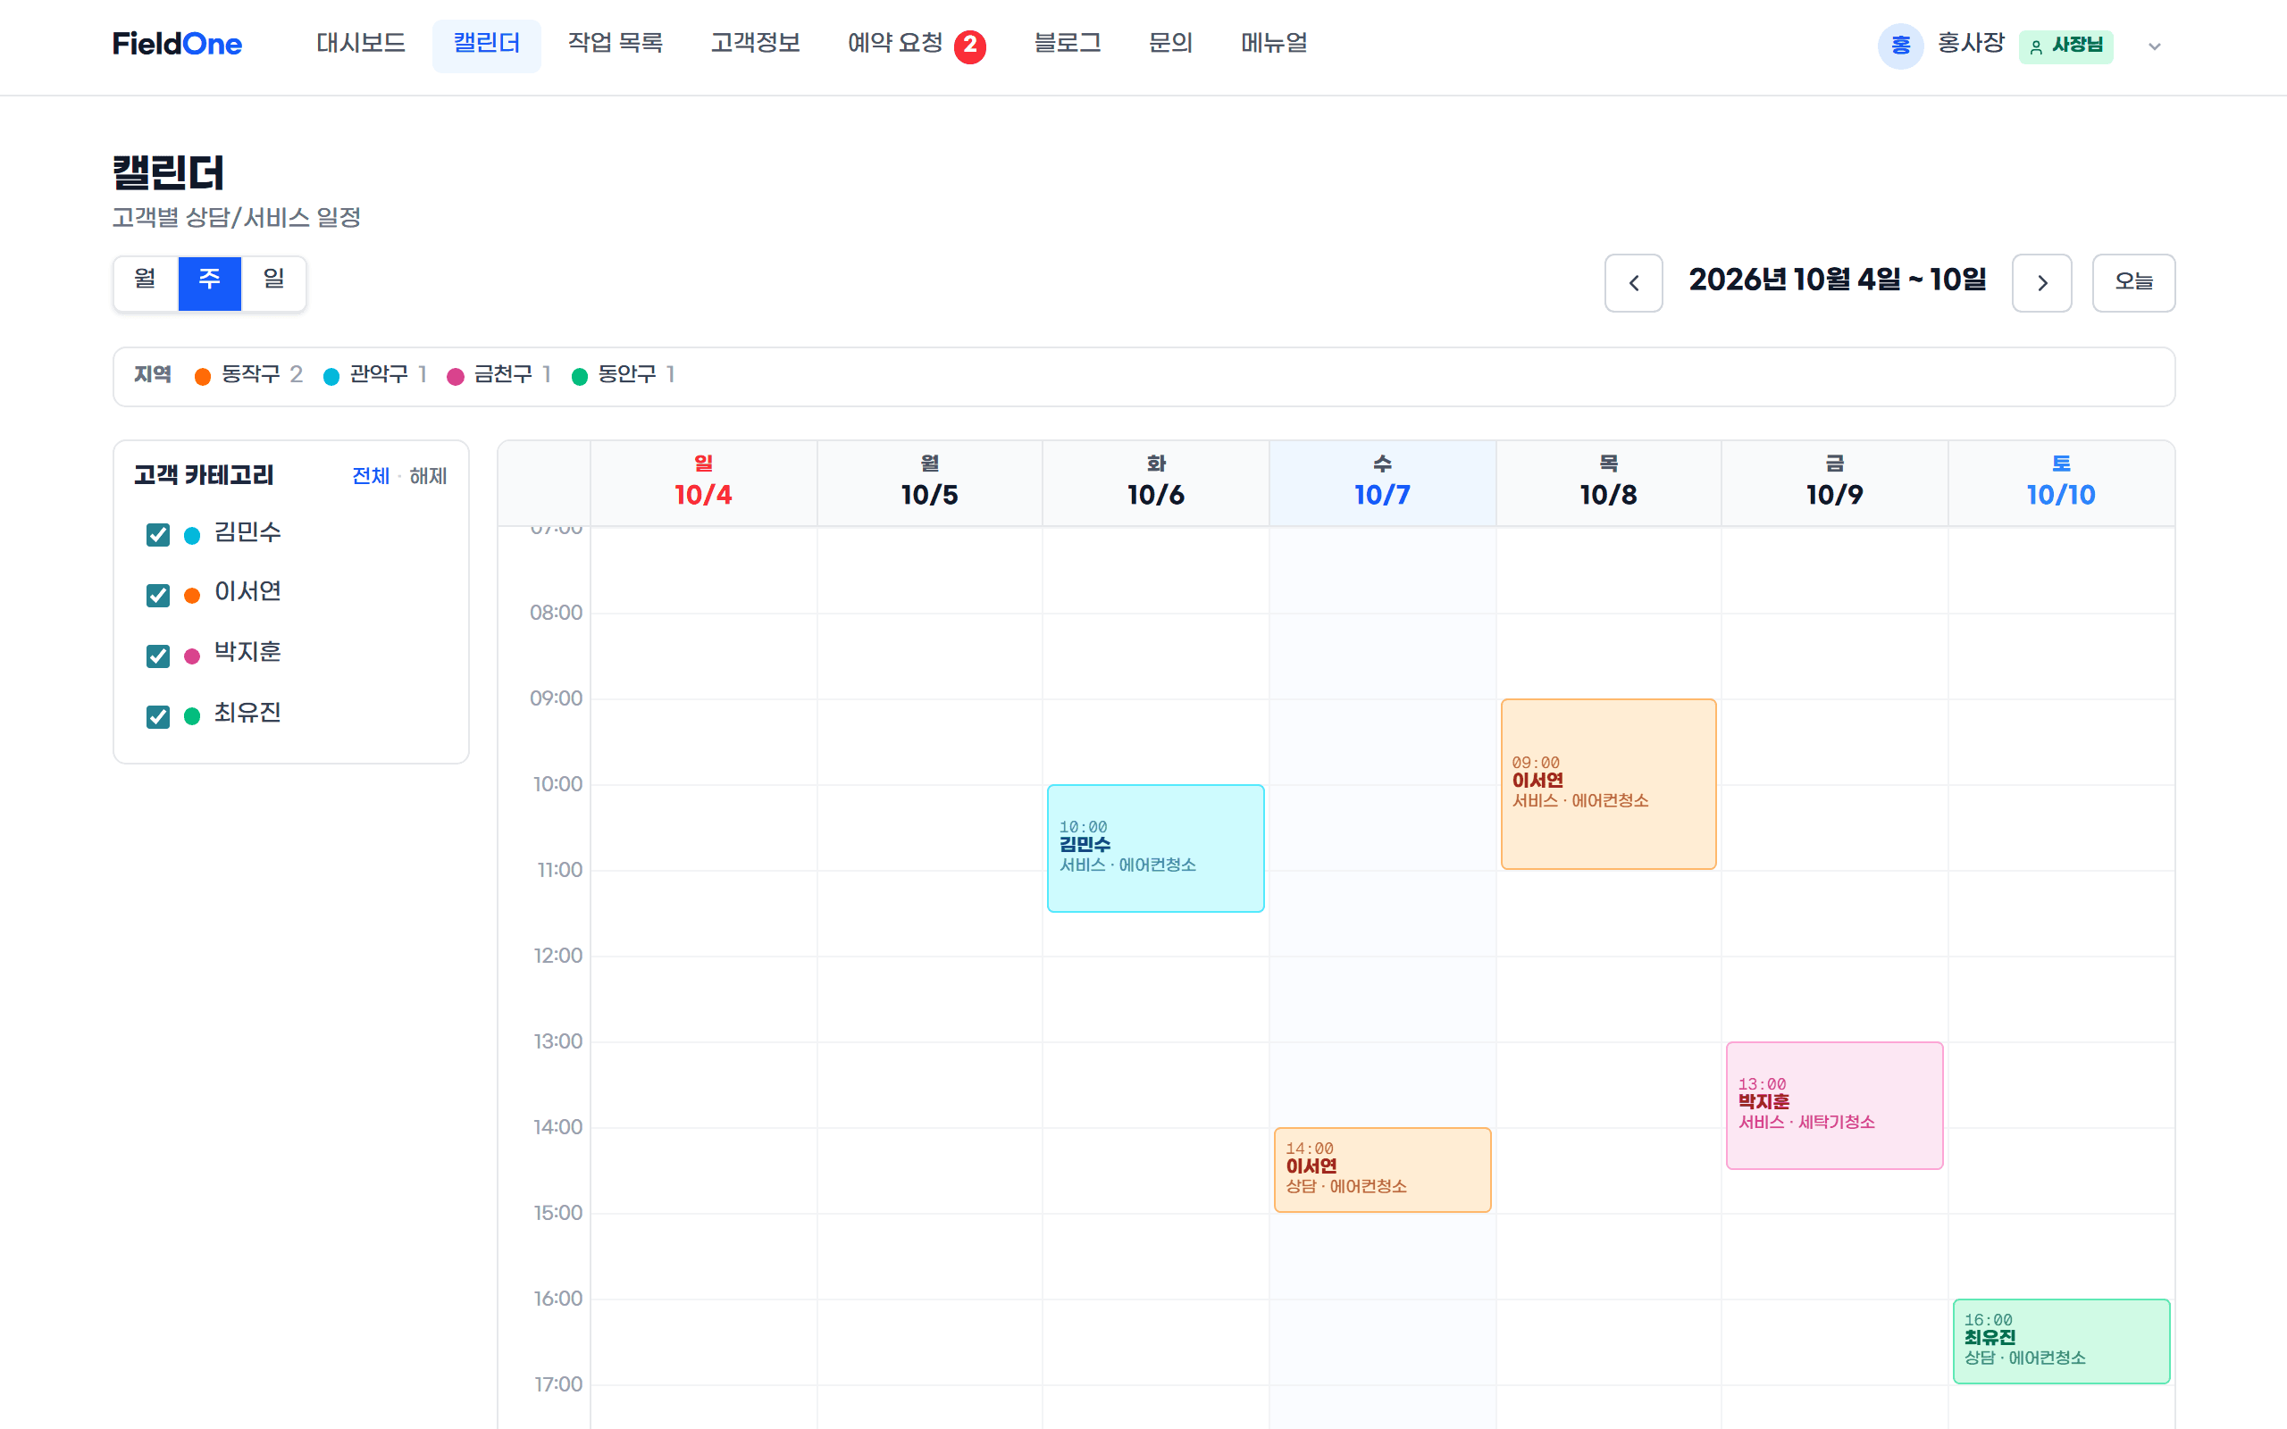Viewport: 2287px width, 1429px height.
Task: Go to next week arrow
Action: [2041, 282]
